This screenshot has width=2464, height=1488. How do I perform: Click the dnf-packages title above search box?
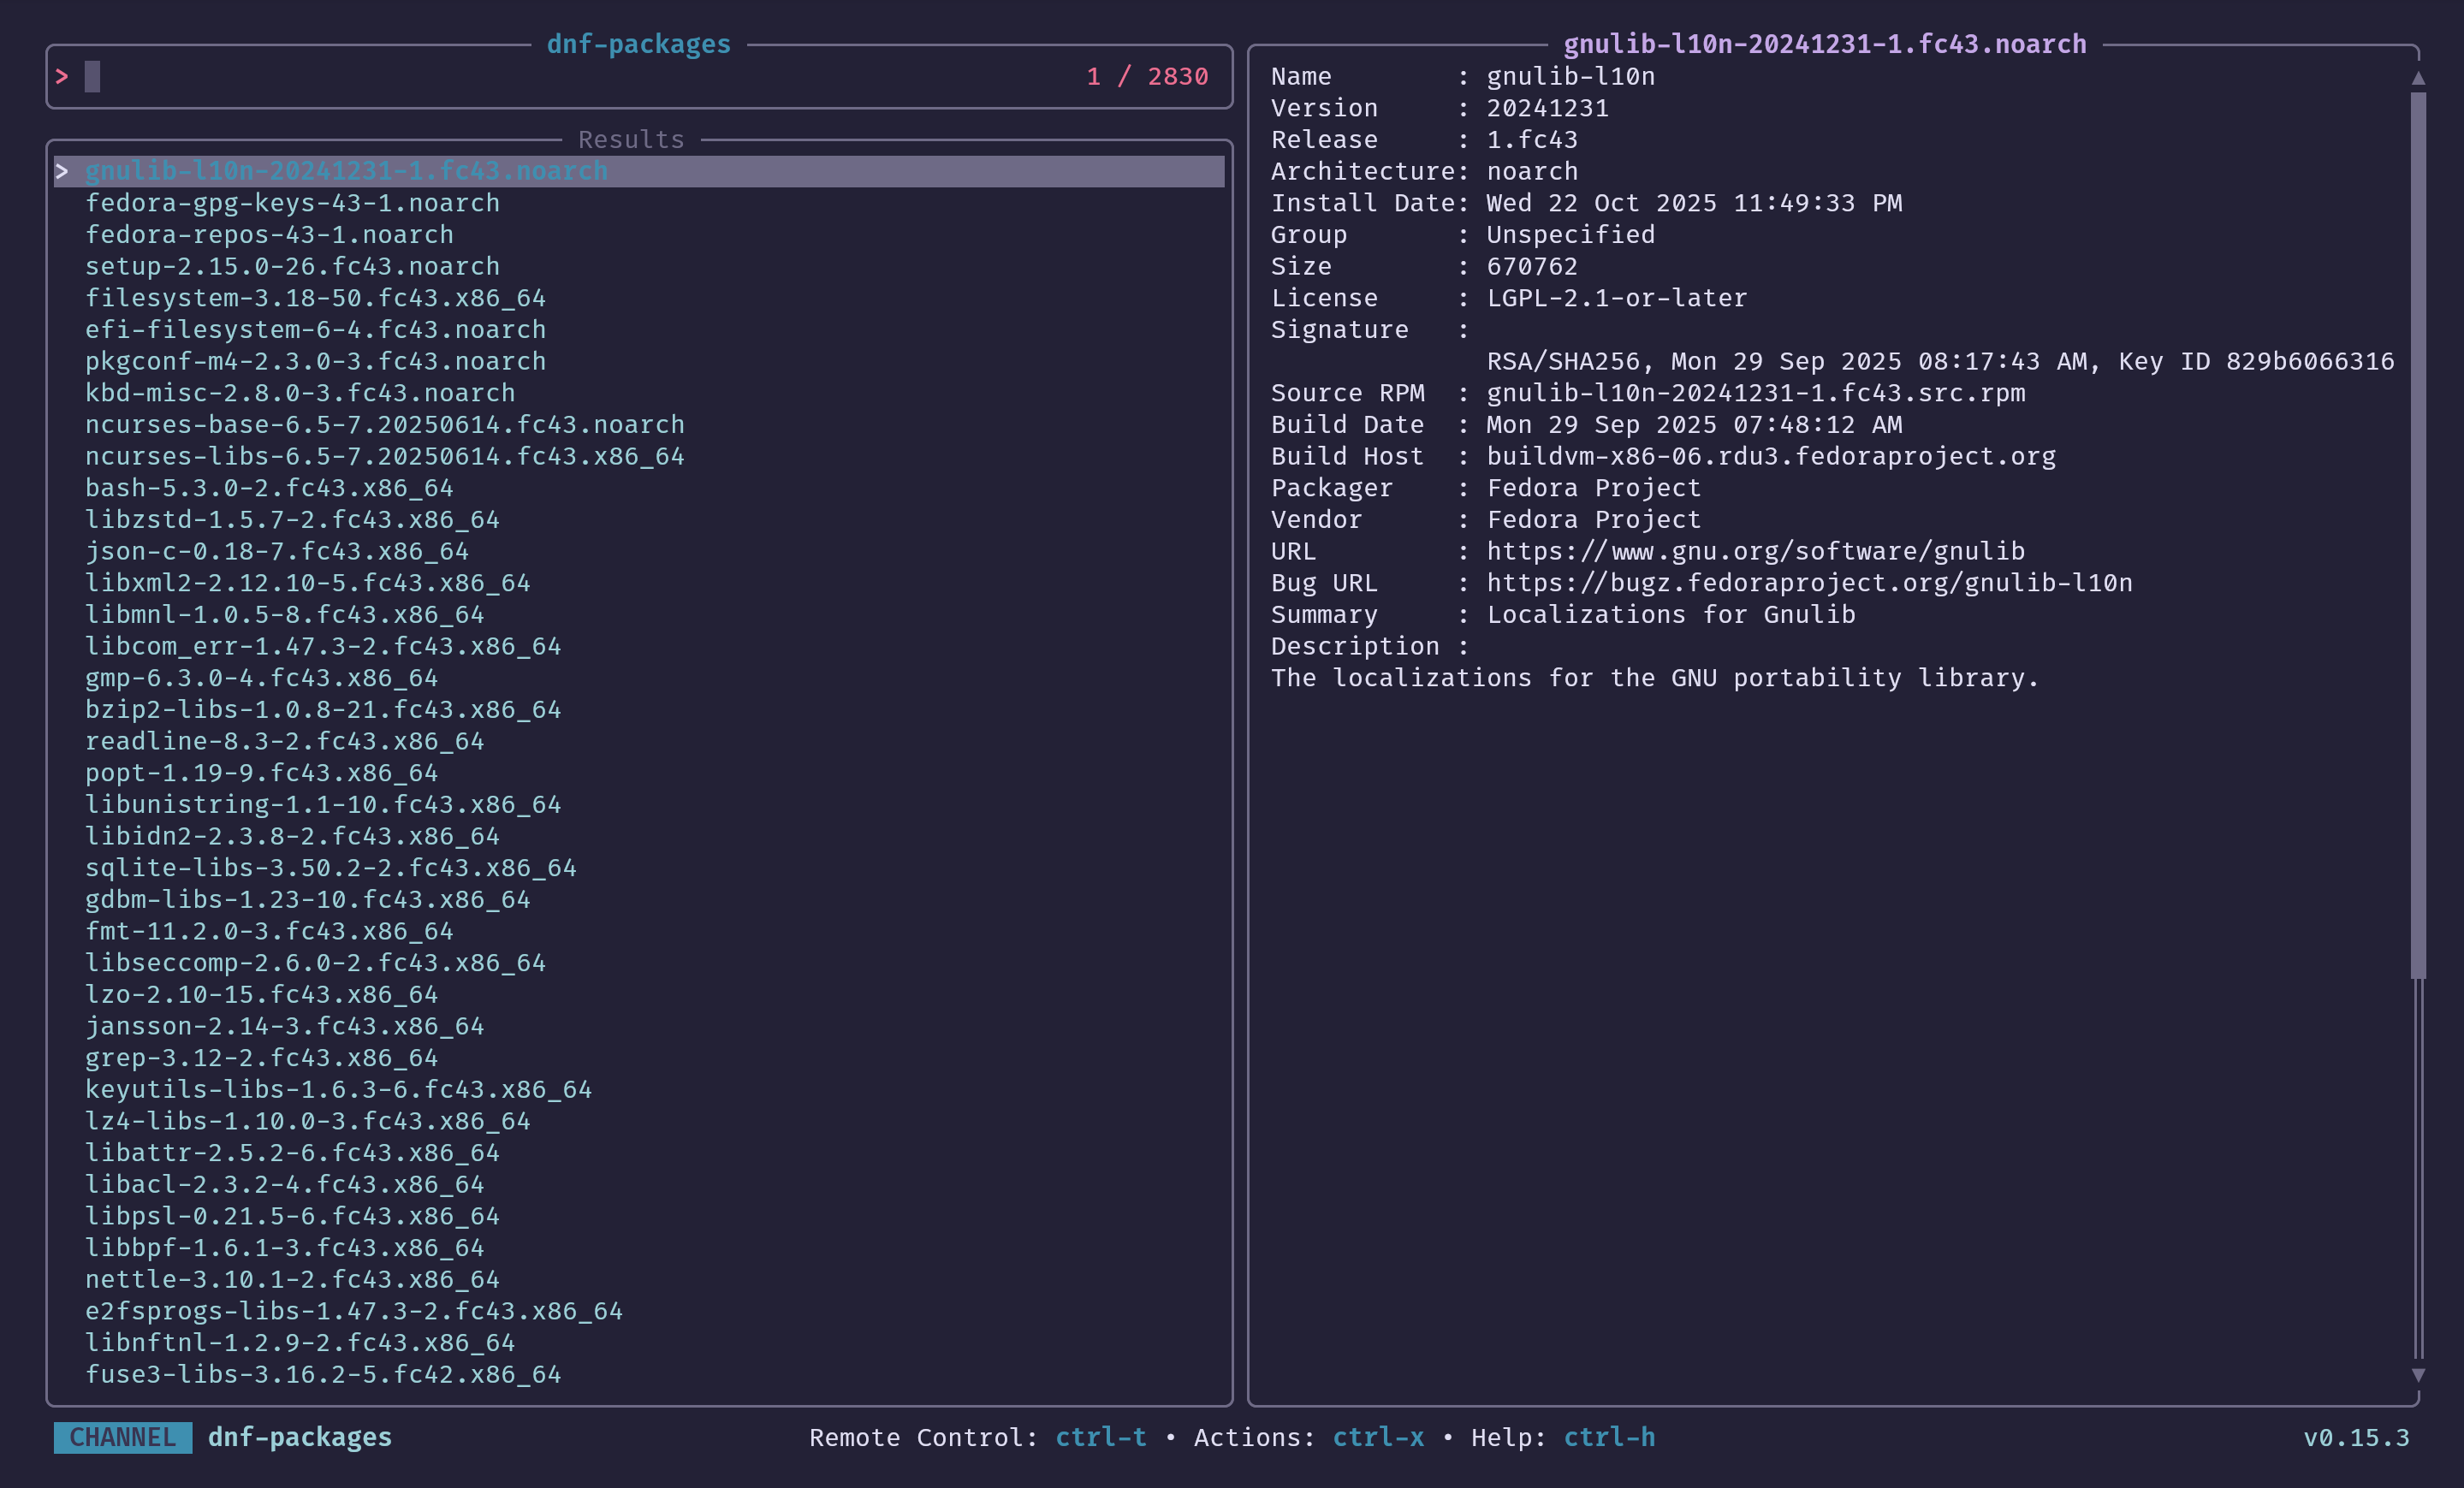pos(639,44)
